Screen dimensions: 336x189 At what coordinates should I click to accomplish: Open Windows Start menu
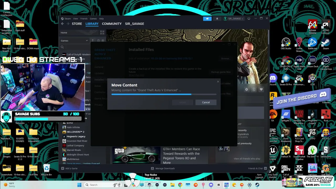click(79, 185)
